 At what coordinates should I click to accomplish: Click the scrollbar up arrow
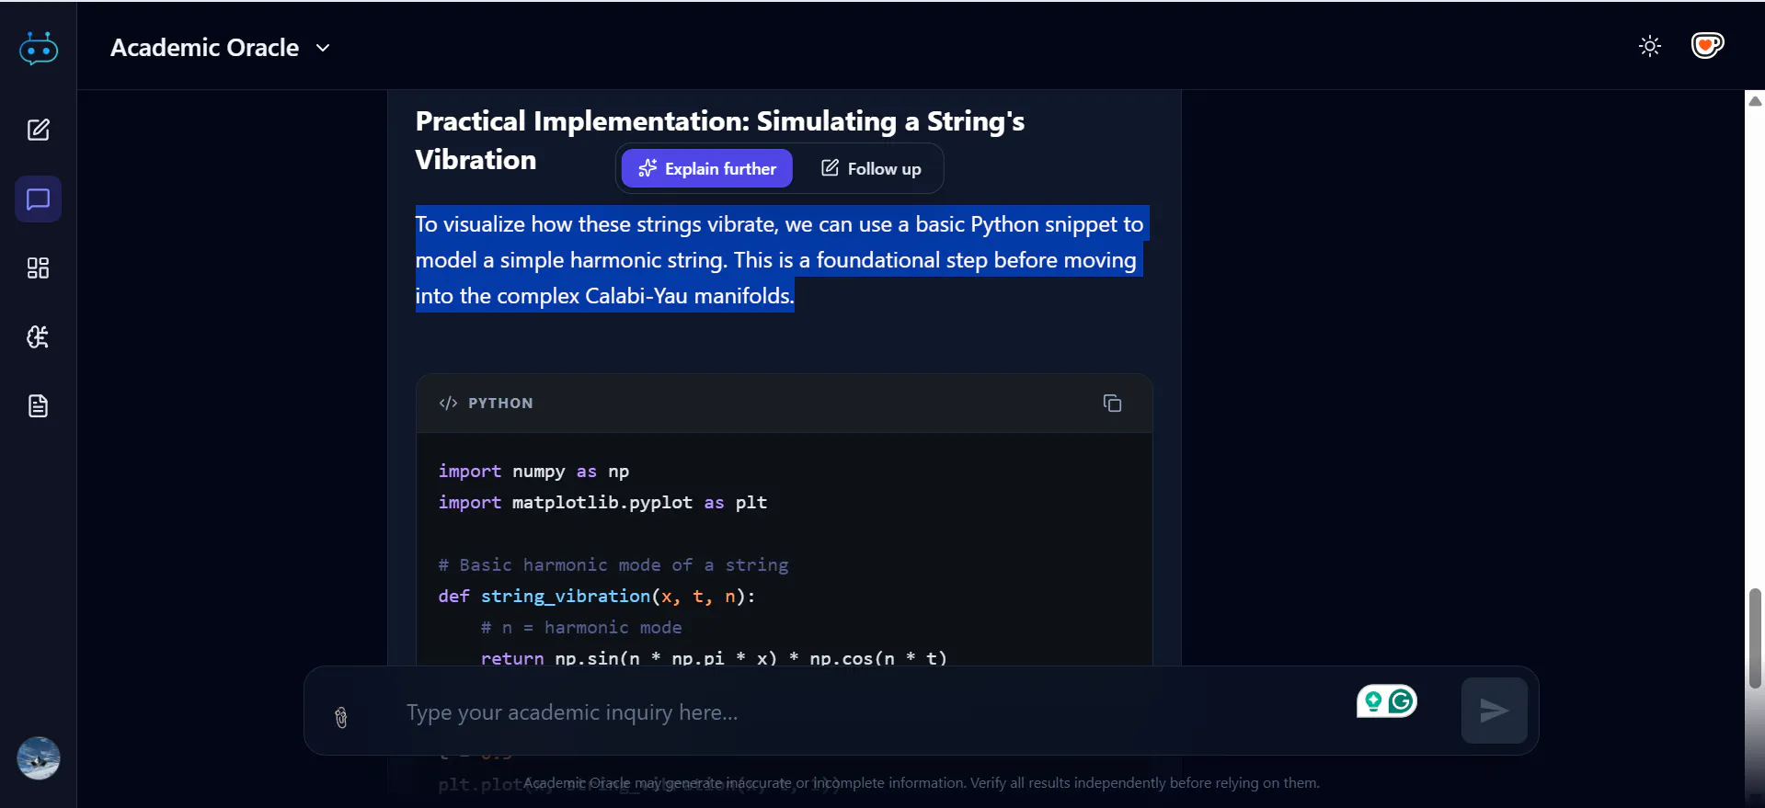pos(1755,101)
